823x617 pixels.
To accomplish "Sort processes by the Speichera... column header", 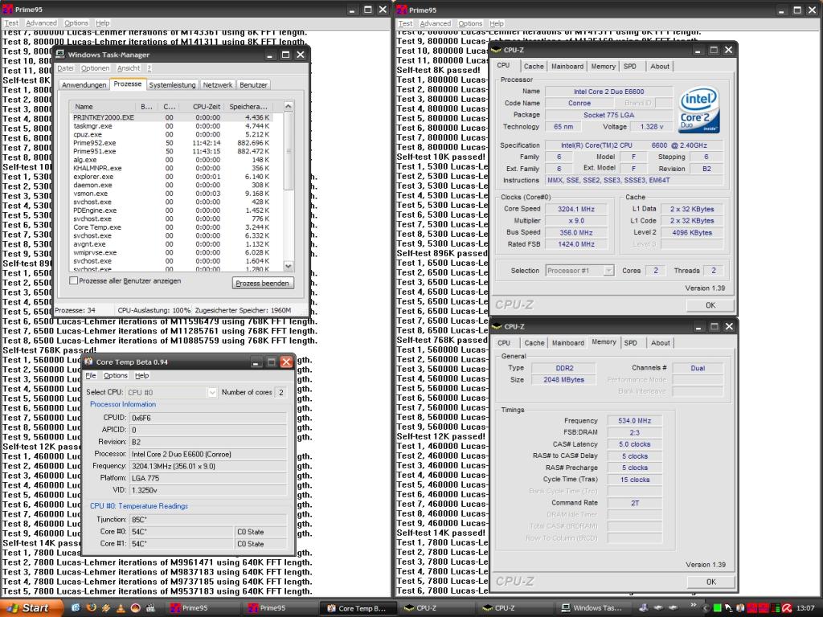I will [248, 107].
